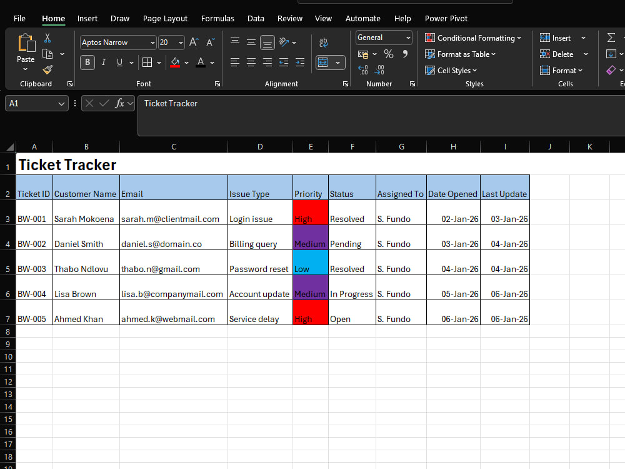Open Format as Table gallery
625x469 pixels.
461,54
